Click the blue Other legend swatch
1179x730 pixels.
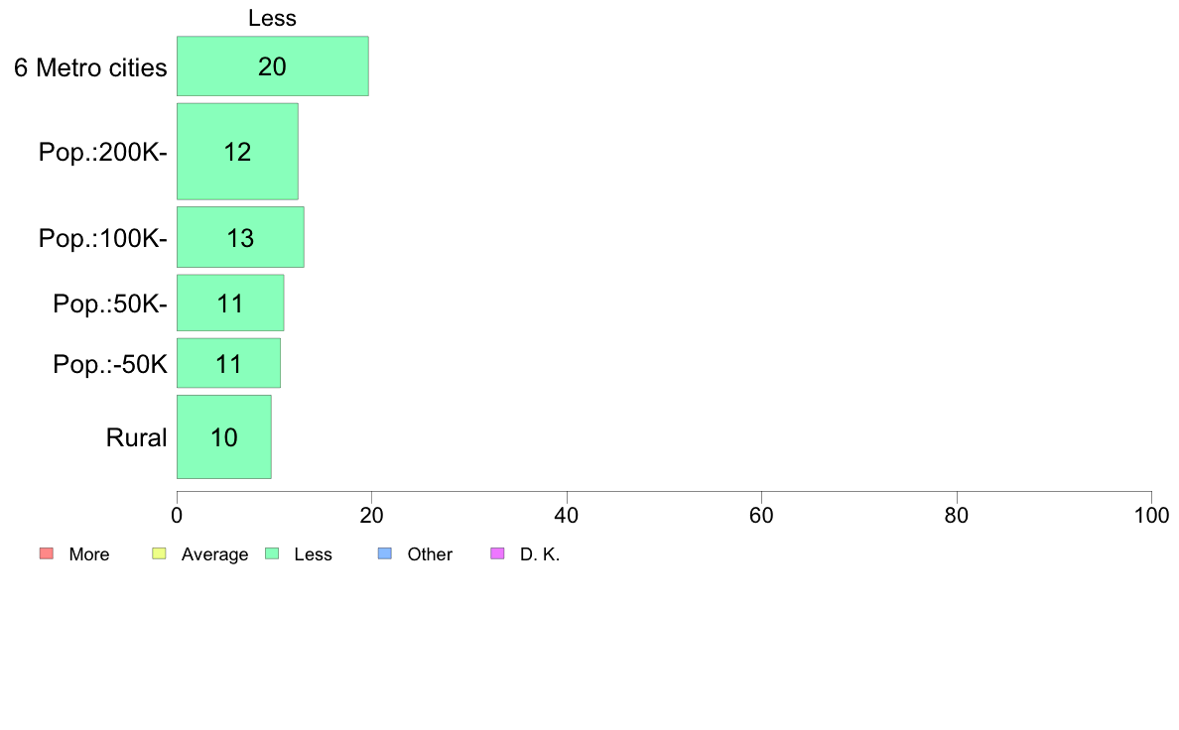click(x=384, y=553)
